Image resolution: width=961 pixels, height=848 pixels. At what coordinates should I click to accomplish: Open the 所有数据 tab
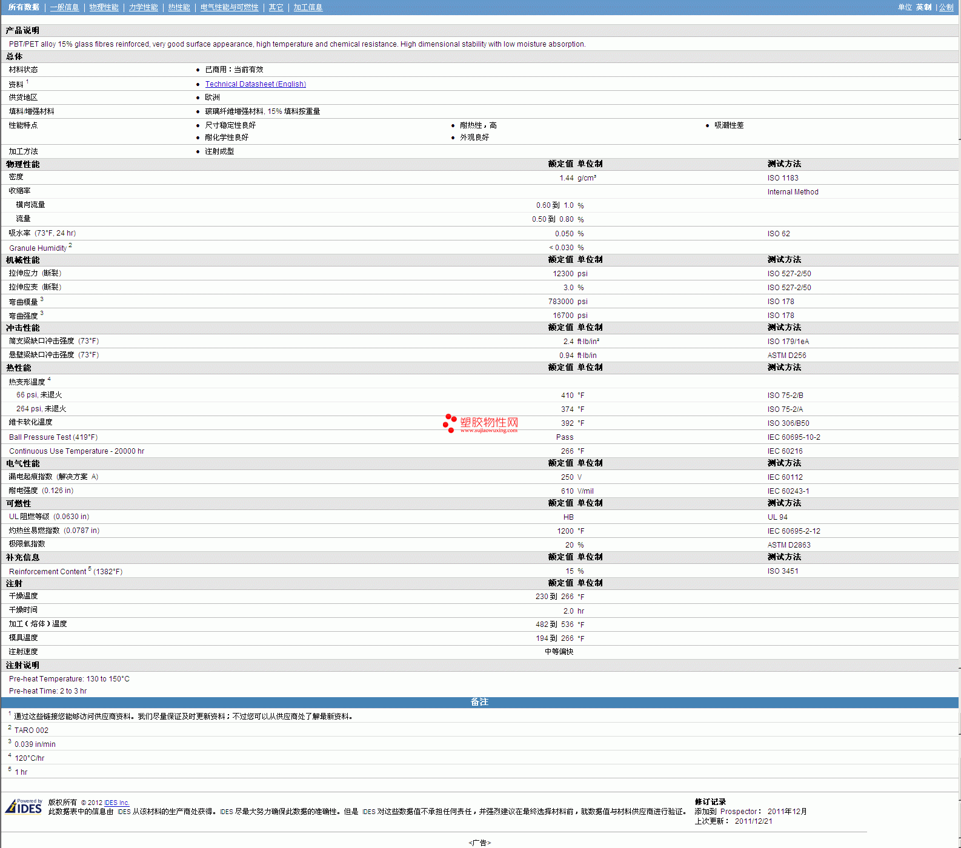pos(24,7)
